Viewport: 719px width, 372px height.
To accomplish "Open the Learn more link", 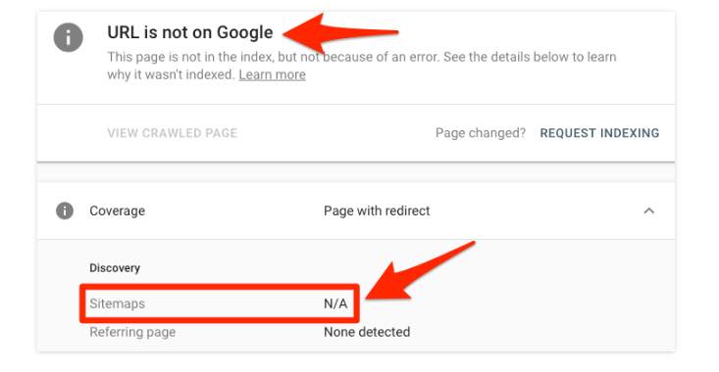I will pyautogui.click(x=272, y=74).
